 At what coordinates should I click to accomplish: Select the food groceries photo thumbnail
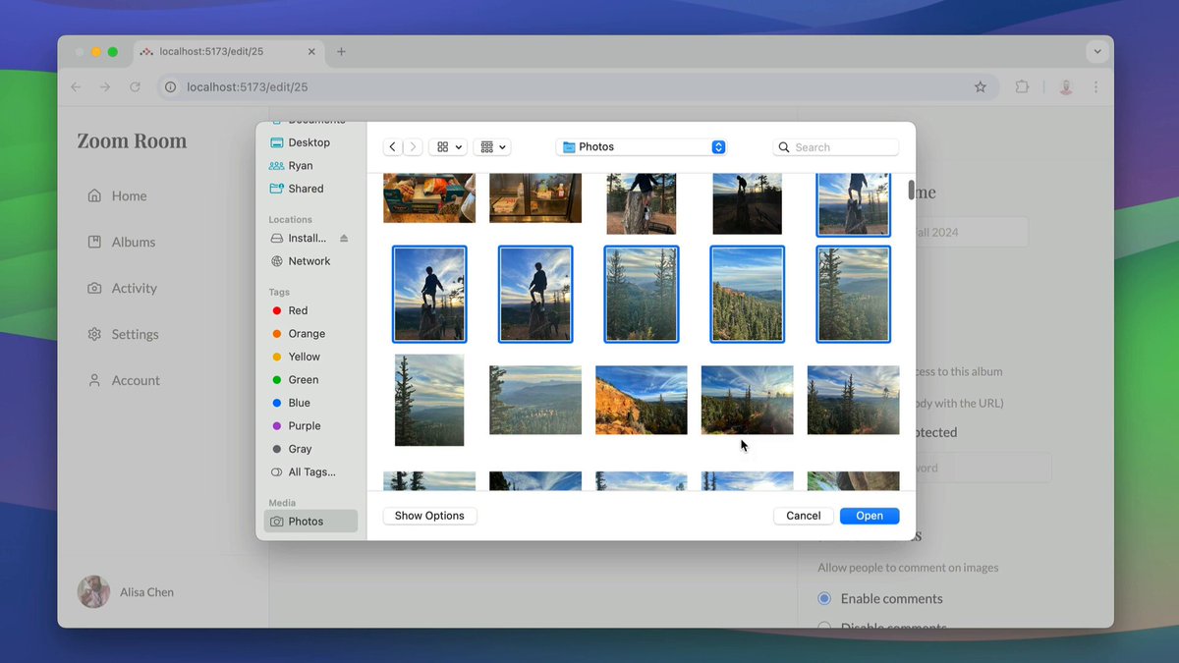click(x=429, y=198)
